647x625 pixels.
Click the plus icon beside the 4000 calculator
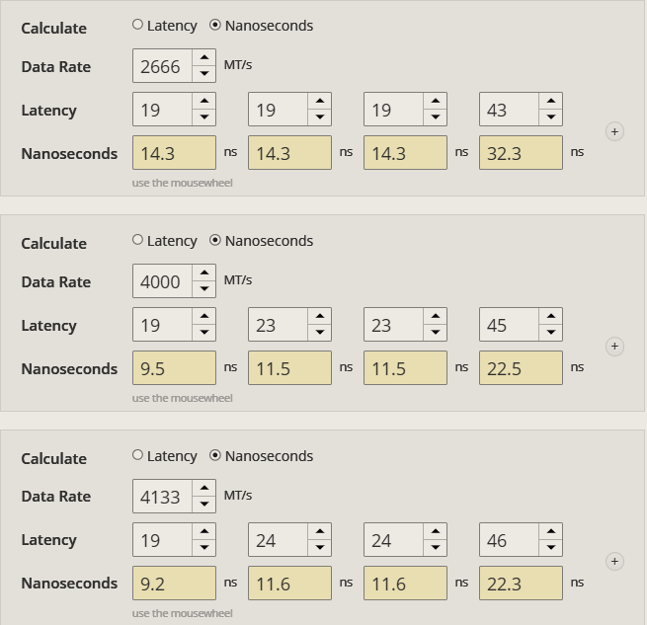(x=614, y=347)
